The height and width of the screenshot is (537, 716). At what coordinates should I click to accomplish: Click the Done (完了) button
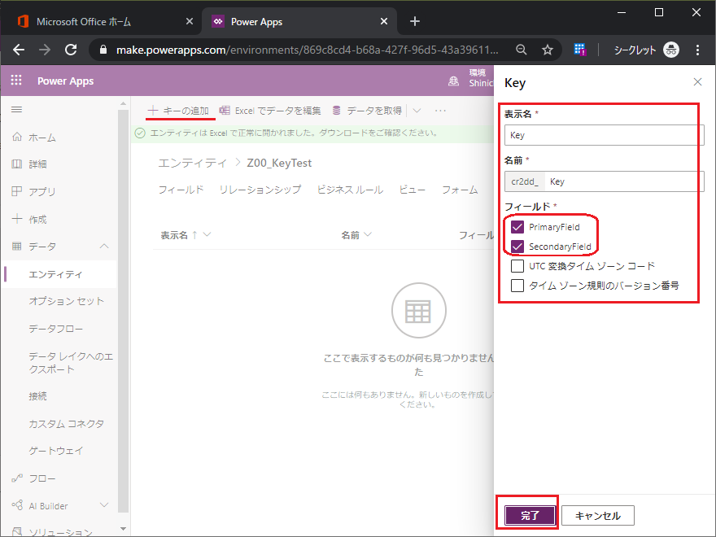point(530,516)
